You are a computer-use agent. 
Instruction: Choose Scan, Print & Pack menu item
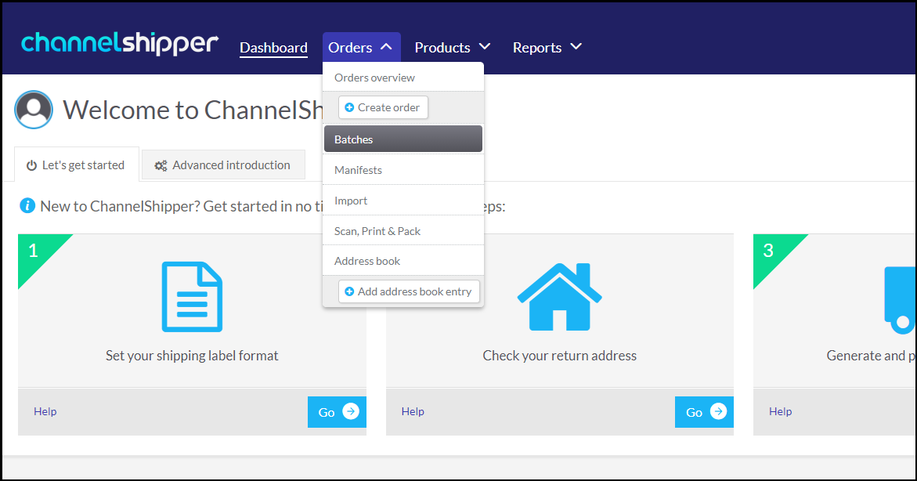click(403, 231)
